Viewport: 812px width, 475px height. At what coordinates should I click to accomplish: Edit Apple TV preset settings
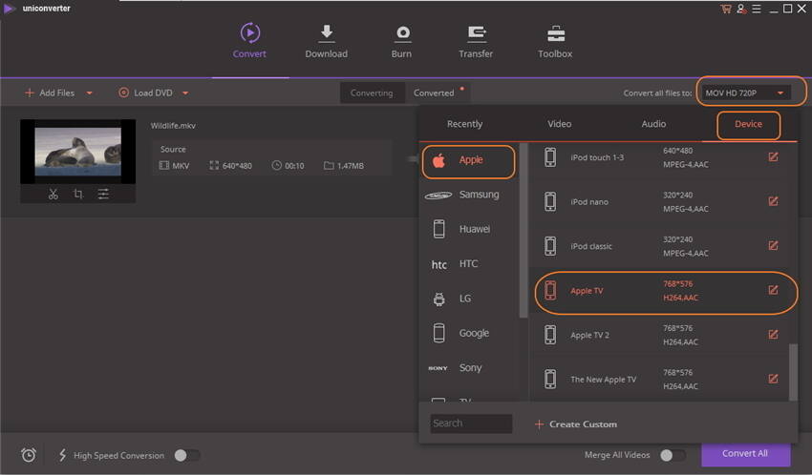773,290
